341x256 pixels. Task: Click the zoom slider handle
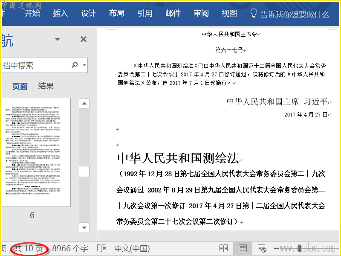click(x=300, y=248)
